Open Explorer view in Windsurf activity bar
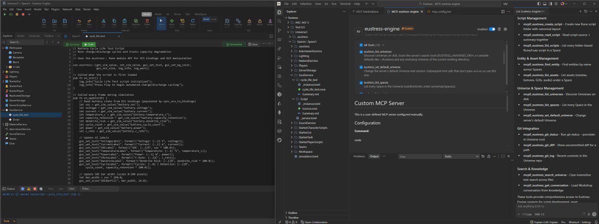 click(279, 12)
